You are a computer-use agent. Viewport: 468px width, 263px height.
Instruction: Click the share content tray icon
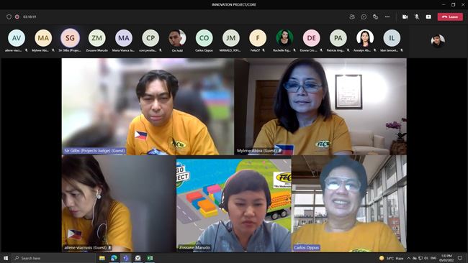(428, 17)
